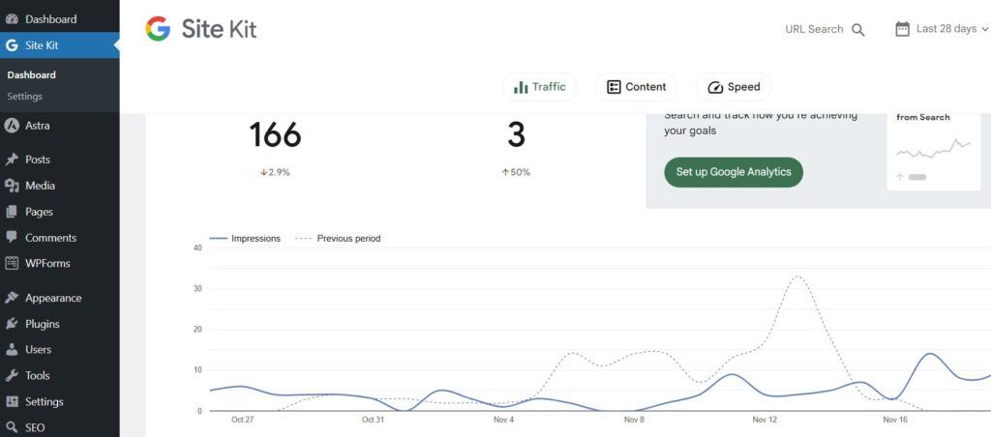Click the 166 impressions total
Image resolution: width=991 pixels, height=437 pixels.
275,135
